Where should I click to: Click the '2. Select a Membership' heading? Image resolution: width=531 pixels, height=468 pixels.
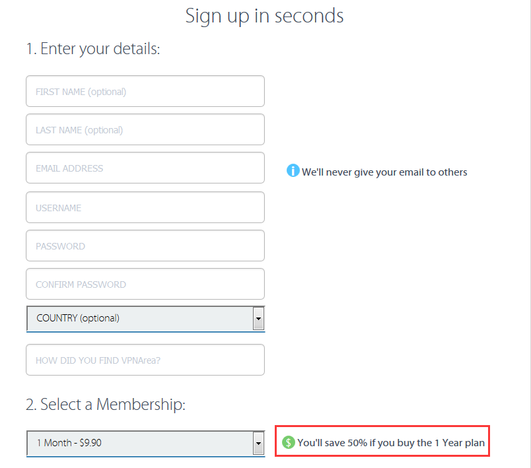point(106,405)
